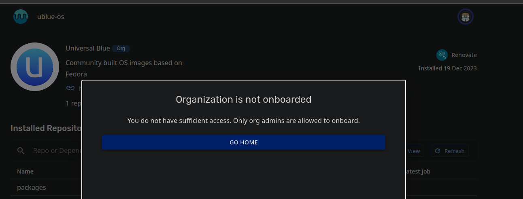Click the Renovate label text
Image resolution: width=523 pixels, height=199 pixels.
[464, 55]
